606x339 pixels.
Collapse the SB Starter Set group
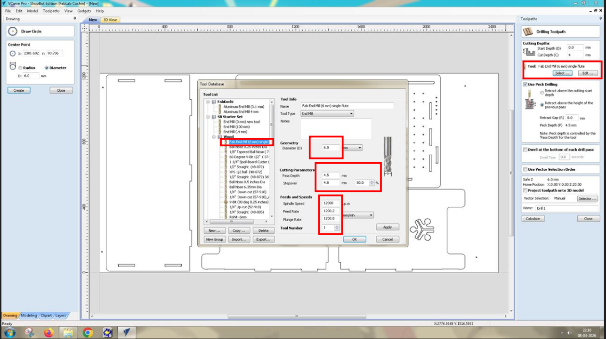tap(208, 117)
